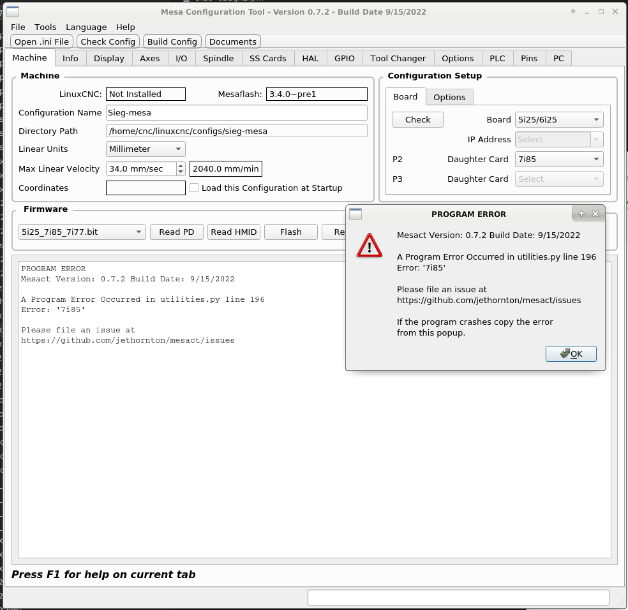This screenshot has width=628, height=610.
Task: Minimize the Mesa Configuration Tool window
Action: [x=587, y=12]
